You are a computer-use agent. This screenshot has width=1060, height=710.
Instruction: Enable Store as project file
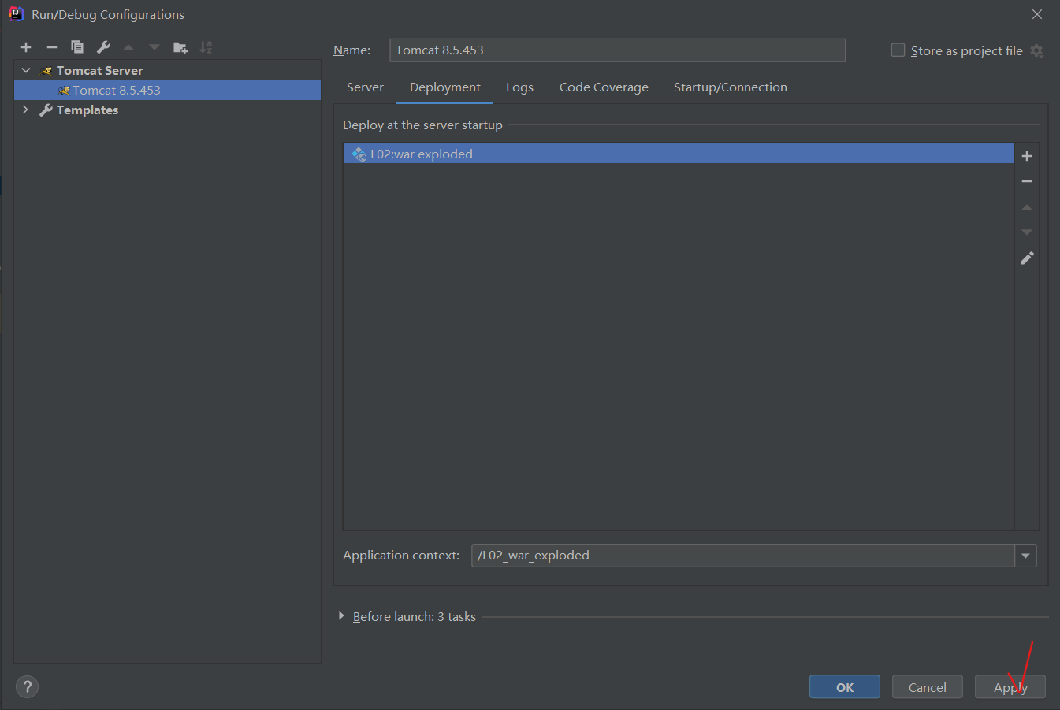pos(898,50)
